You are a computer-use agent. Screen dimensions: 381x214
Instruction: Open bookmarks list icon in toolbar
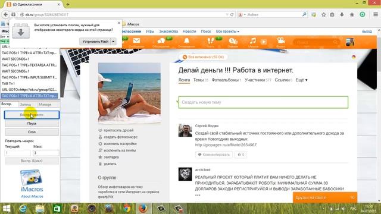(332, 14)
